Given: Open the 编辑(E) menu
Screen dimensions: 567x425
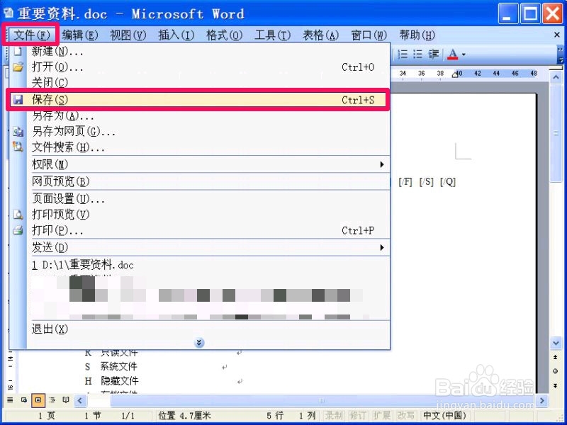Looking at the screenshot, I should click(79, 35).
